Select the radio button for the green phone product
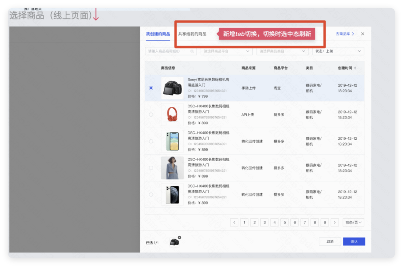 coord(151,141)
